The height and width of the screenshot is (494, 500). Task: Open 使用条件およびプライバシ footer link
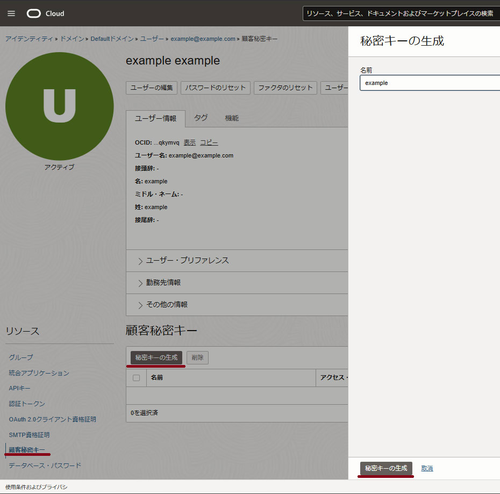click(x=37, y=487)
